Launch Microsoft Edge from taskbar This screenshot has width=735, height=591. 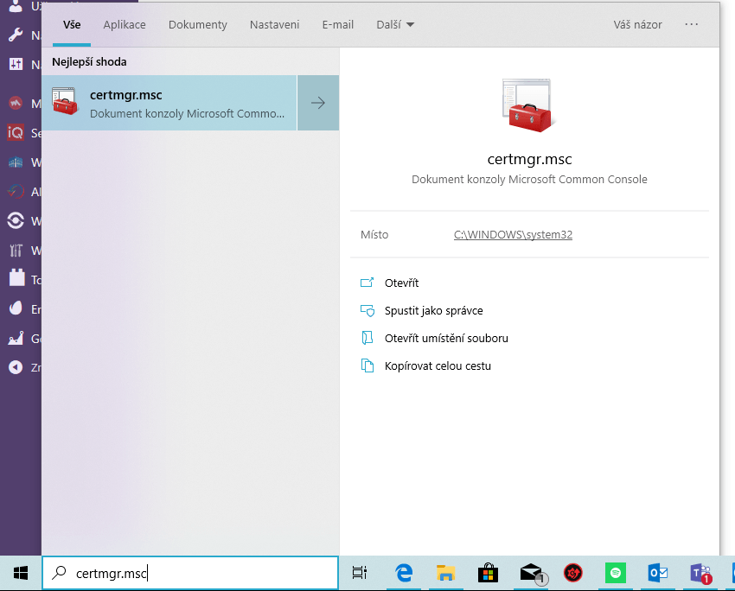tap(404, 573)
